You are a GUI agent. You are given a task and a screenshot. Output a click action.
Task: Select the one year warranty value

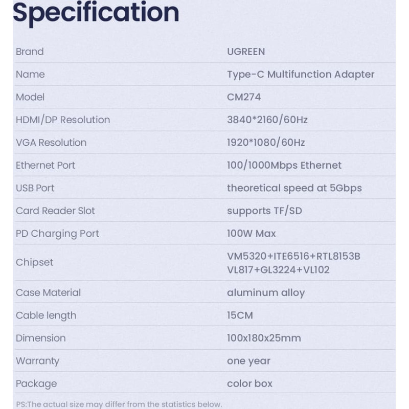pyautogui.click(x=248, y=361)
